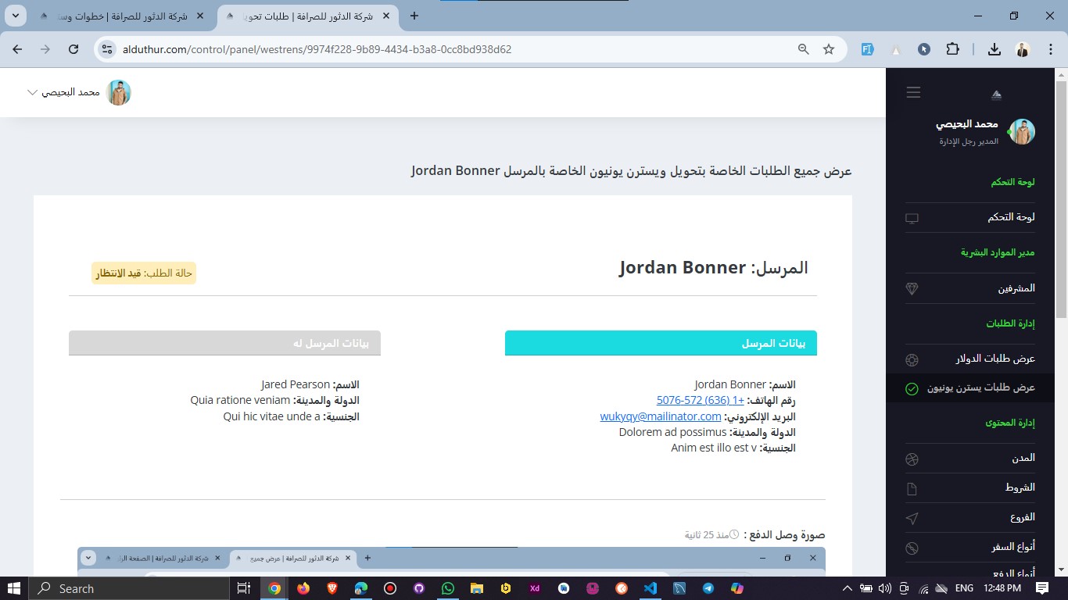Screen dimensions: 1068x600
Task: Open WhatsApp from the Windows taskbar
Action: point(447,588)
